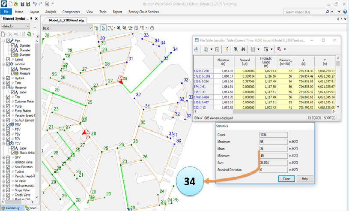Screen dimensions: 349x211
Task: Activate the Select pointer tool
Action: coord(103,28)
